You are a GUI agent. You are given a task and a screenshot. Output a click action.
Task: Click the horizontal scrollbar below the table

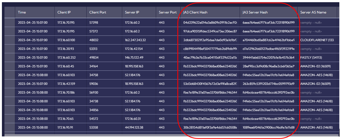coord(170,135)
